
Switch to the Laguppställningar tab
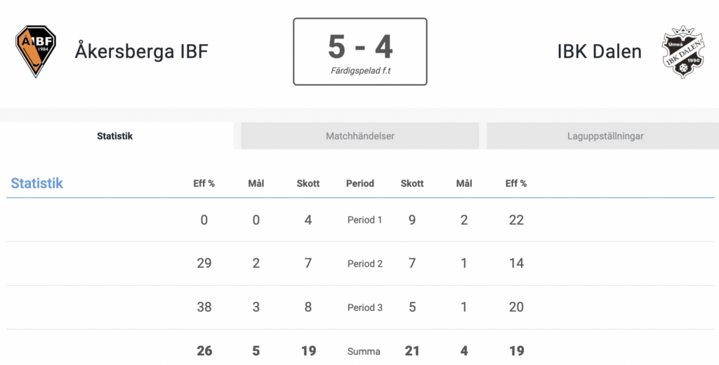605,135
